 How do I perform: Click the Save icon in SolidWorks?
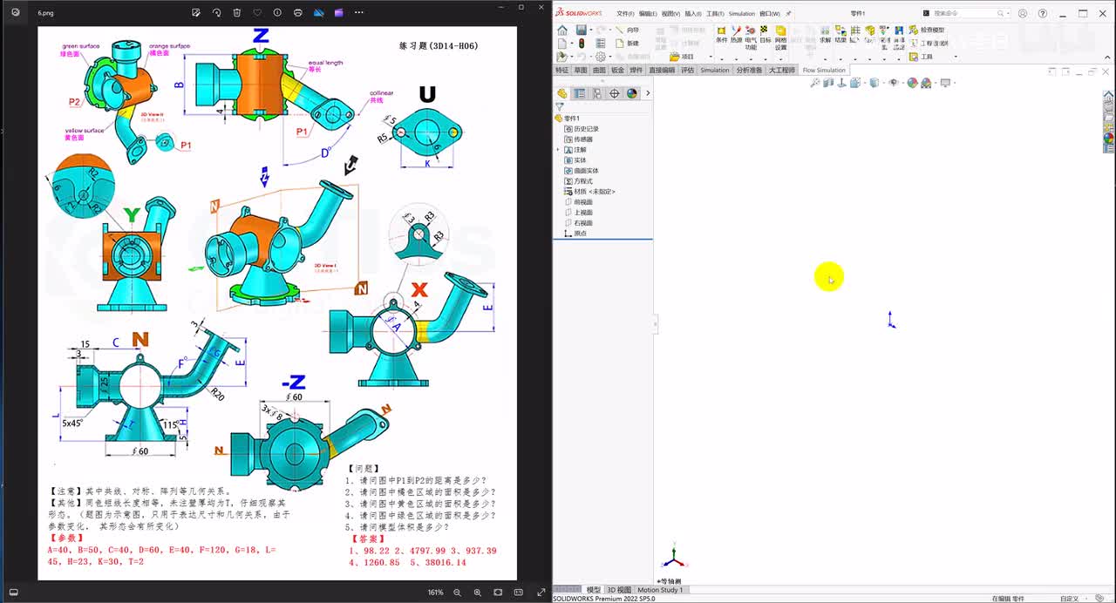(581, 30)
